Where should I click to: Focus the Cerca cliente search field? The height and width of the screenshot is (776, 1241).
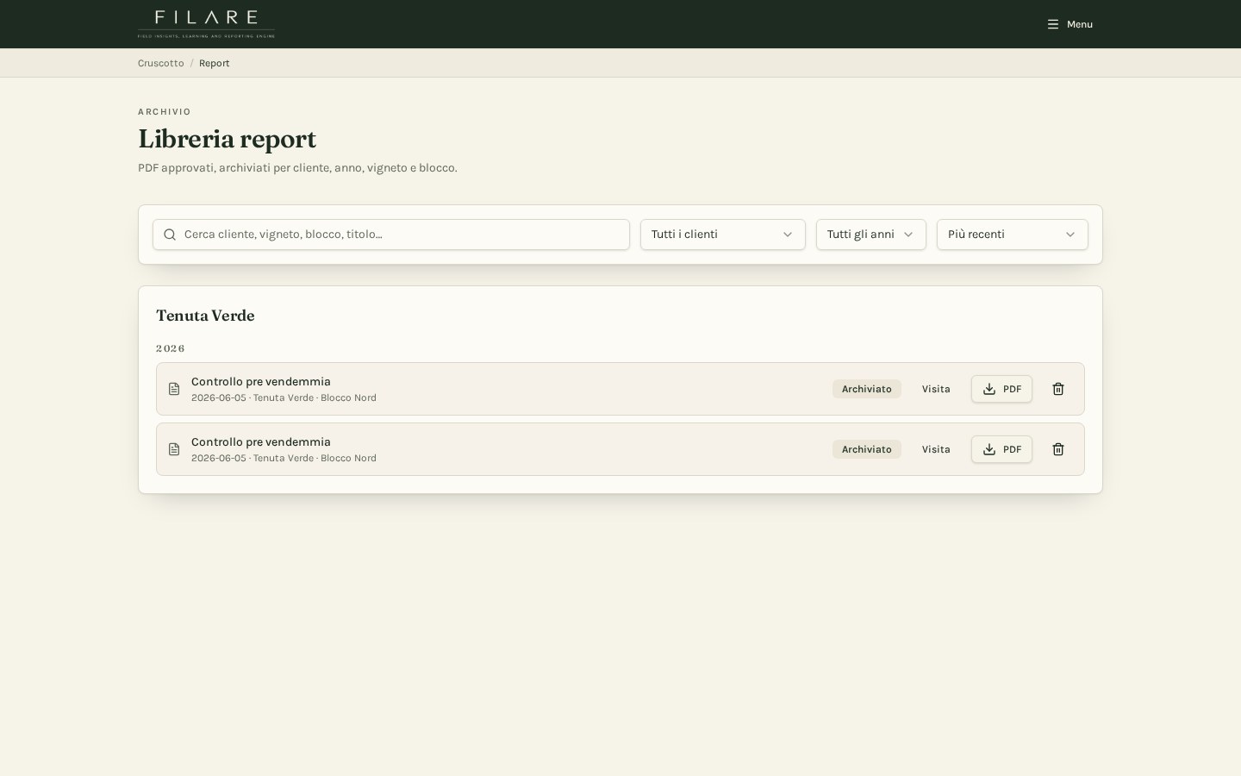[391, 235]
